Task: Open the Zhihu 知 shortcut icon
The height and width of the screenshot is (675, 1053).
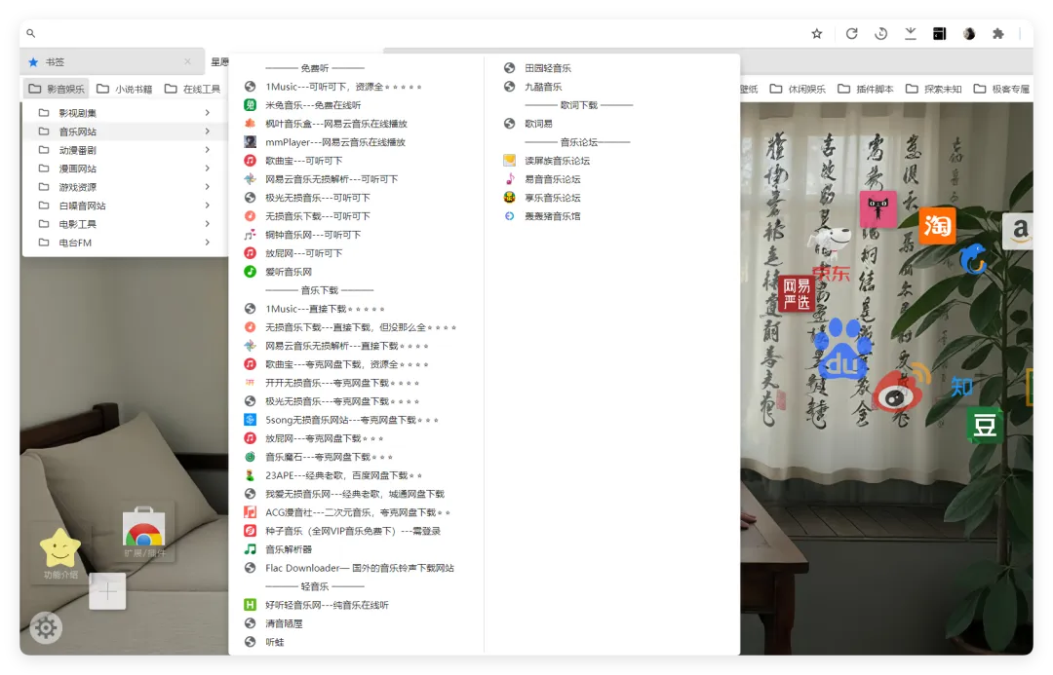Action: click(961, 387)
